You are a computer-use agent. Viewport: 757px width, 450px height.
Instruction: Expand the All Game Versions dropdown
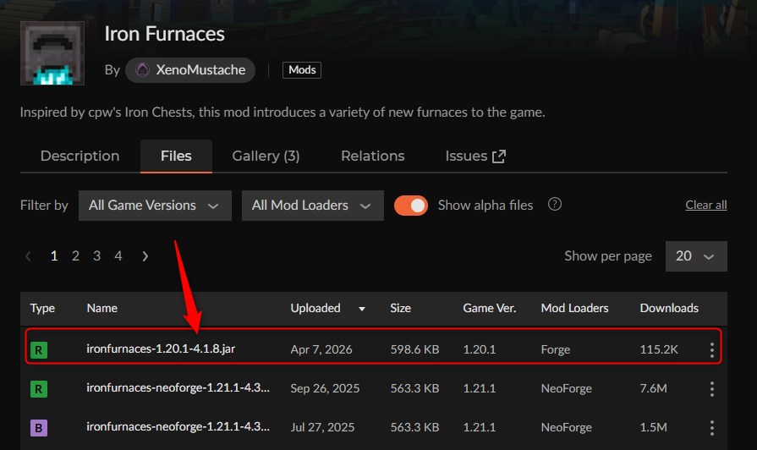[155, 206]
